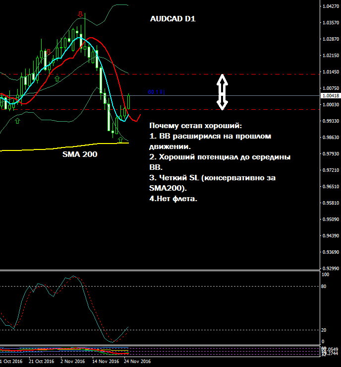This screenshot has height=367, width=341.
Task: Click the 0.98630 price axis value
Action: tap(331, 138)
